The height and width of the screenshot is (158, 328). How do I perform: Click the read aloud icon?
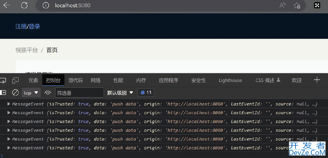(x=282, y=5)
